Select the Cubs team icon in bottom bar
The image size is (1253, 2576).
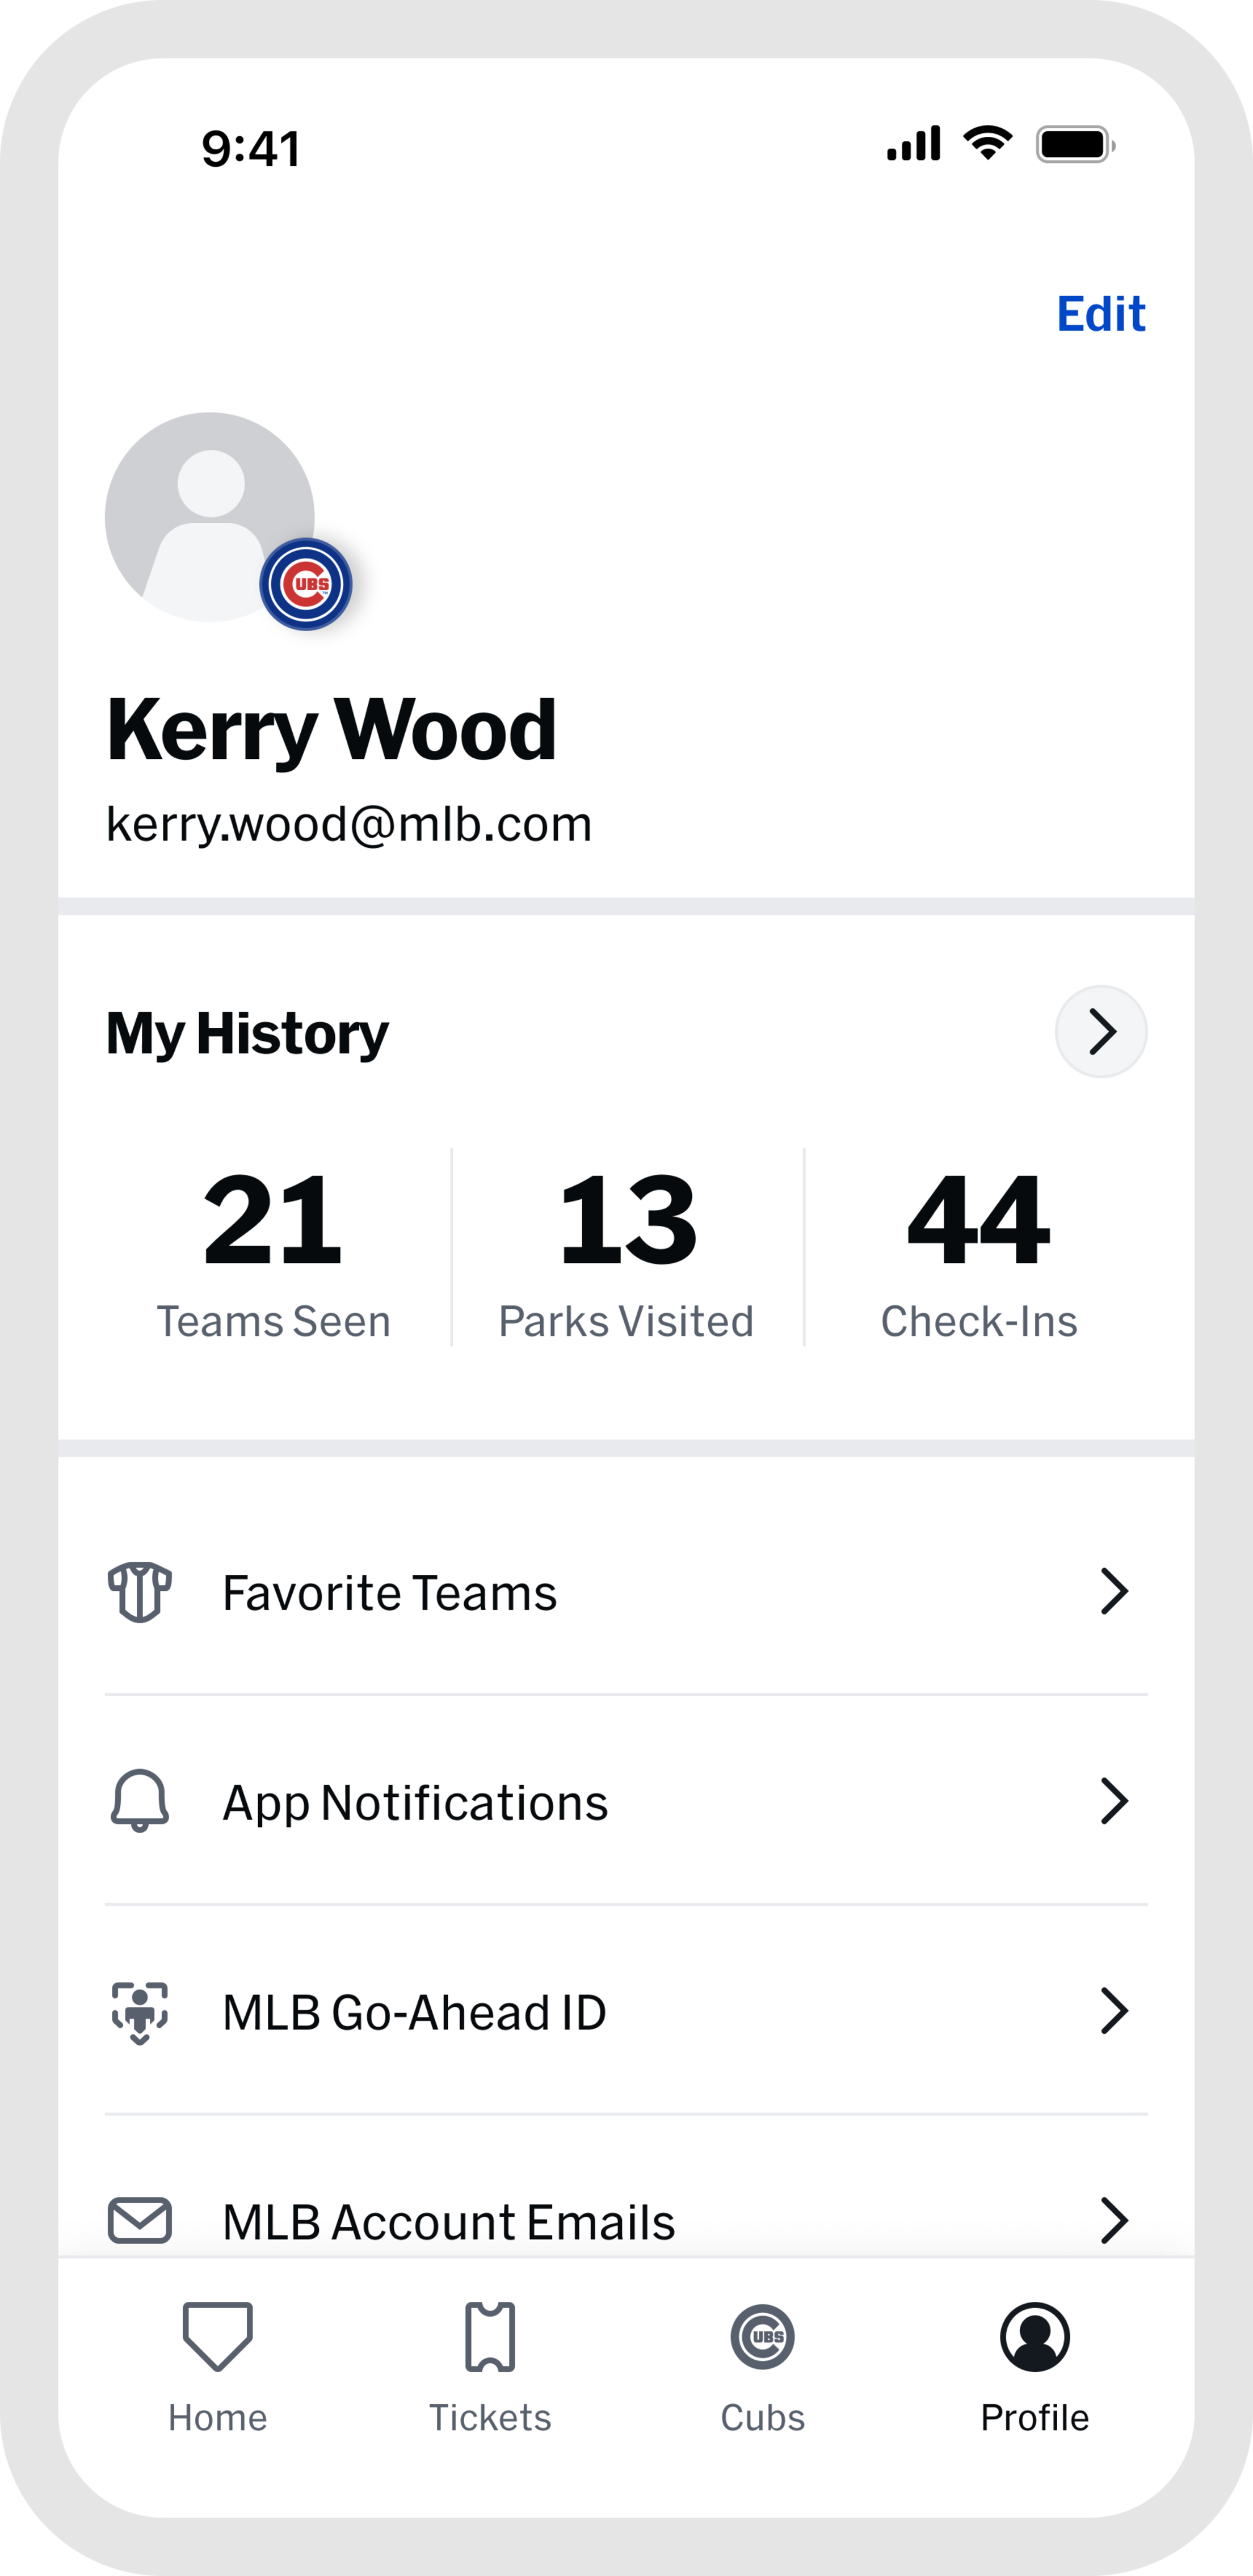click(x=762, y=2337)
